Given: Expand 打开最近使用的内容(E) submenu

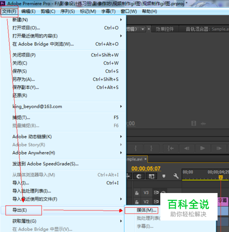Looking at the screenshot, I should coord(68,36).
